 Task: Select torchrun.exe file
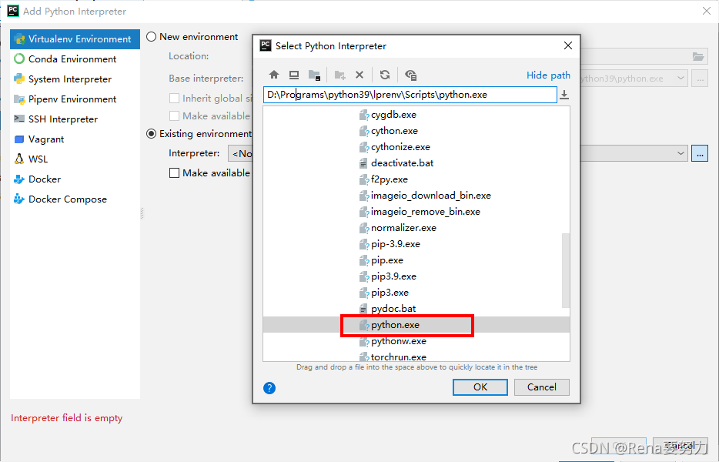pos(399,357)
